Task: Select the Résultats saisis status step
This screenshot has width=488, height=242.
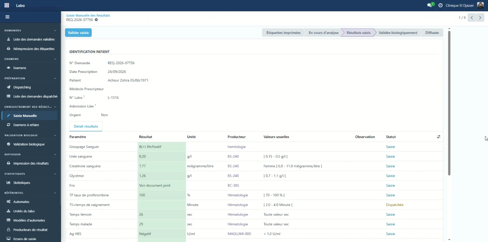Action: click(x=358, y=33)
